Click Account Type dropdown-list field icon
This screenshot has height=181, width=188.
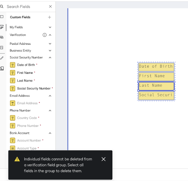[12, 148]
